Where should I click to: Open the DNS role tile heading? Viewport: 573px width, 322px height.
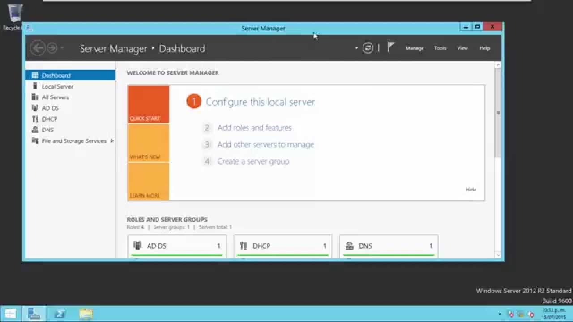pos(365,246)
